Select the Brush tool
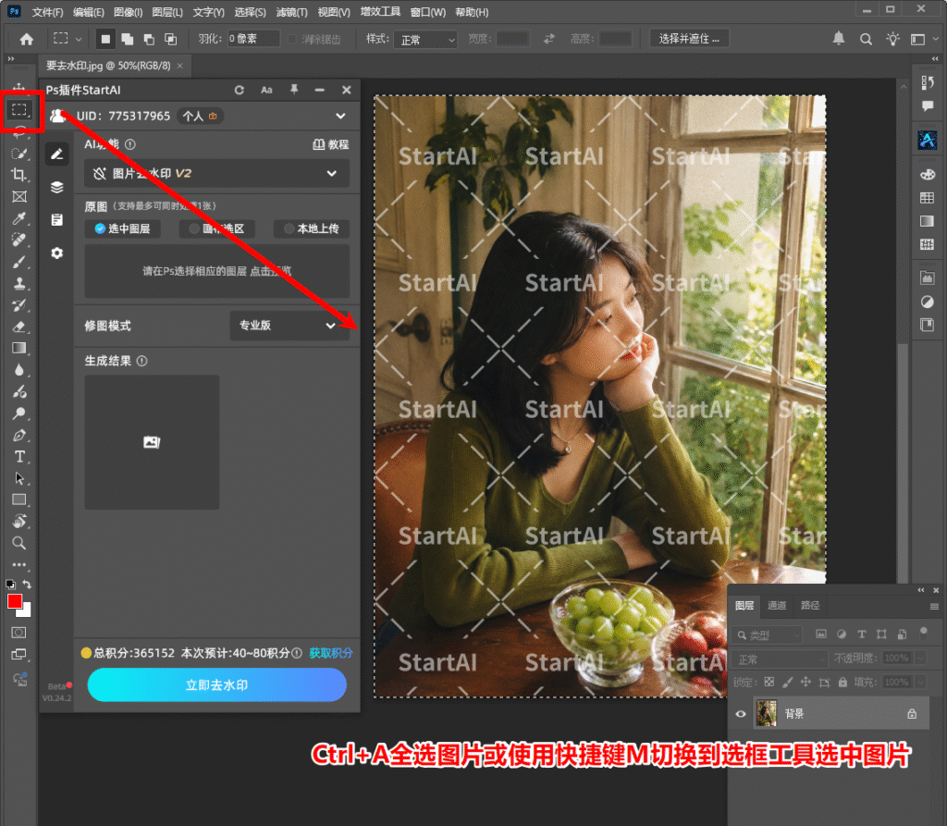The image size is (947, 826). click(19, 262)
